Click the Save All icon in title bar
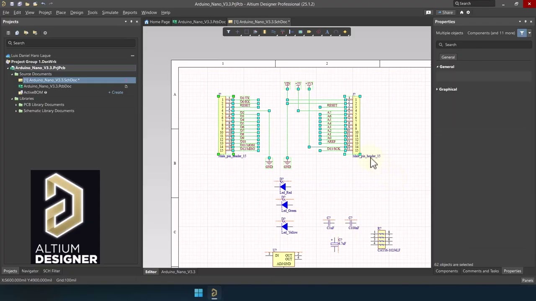Image resolution: width=536 pixels, height=301 pixels. pyautogui.click(x=20, y=4)
